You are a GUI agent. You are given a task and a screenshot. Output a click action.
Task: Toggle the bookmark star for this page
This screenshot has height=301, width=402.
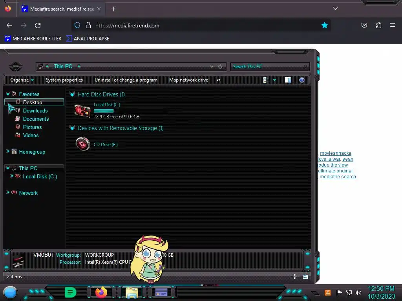tap(325, 25)
